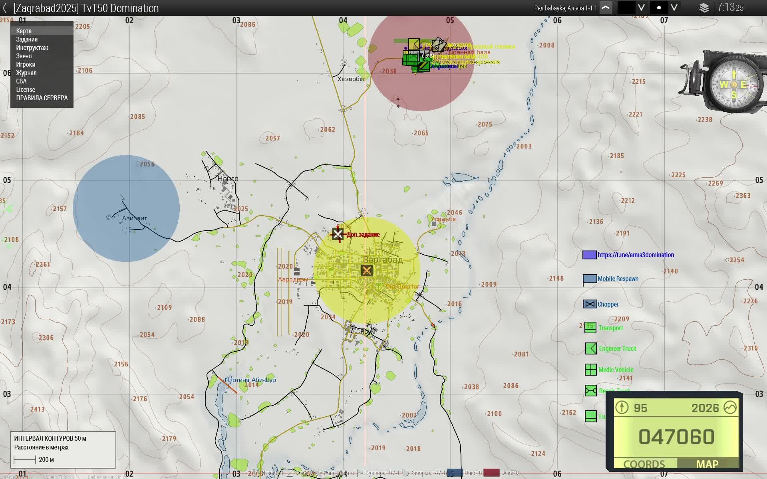Open ПРАВИЛА СЕРВЕРА entry
767x479 pixels.
tap(42, 98)
